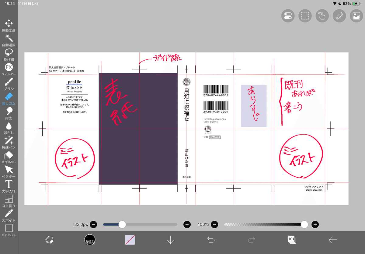Redo the undone action

point(252,240)
